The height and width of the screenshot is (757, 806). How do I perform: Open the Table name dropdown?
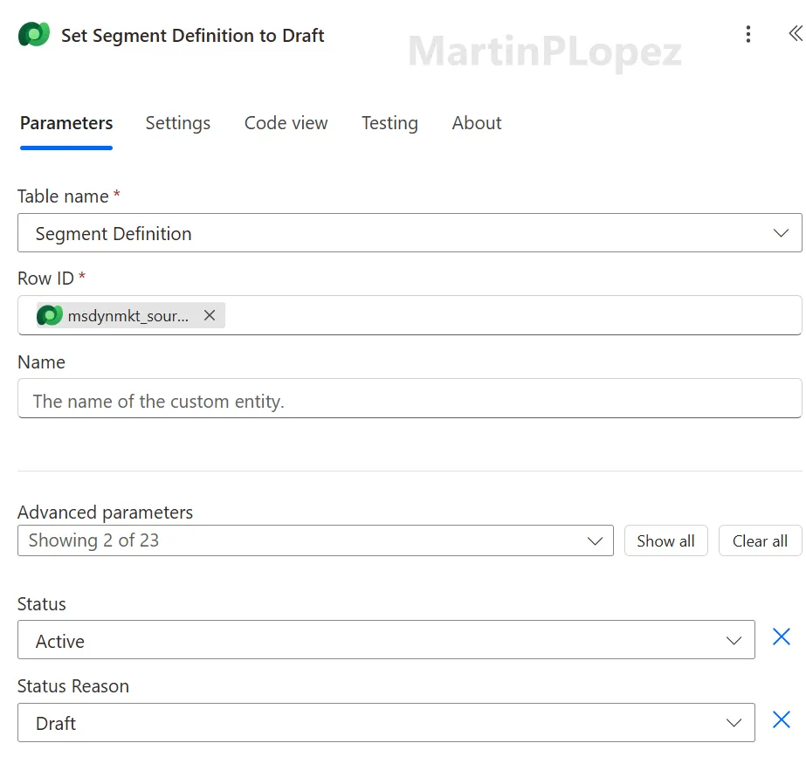click(x=410, y=233)
